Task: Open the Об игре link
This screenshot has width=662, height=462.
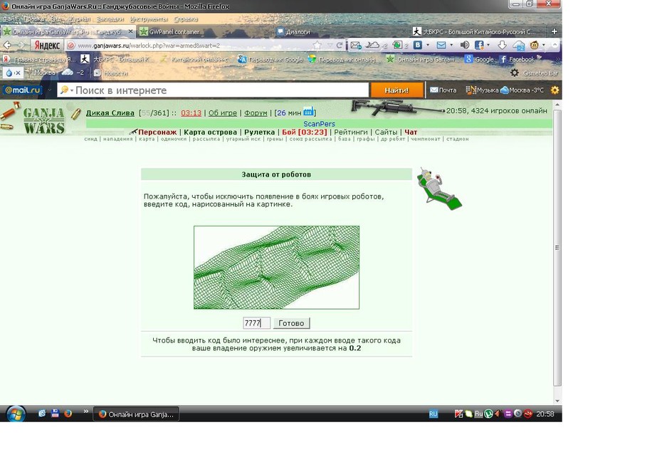Action: (x=223, y=112)
